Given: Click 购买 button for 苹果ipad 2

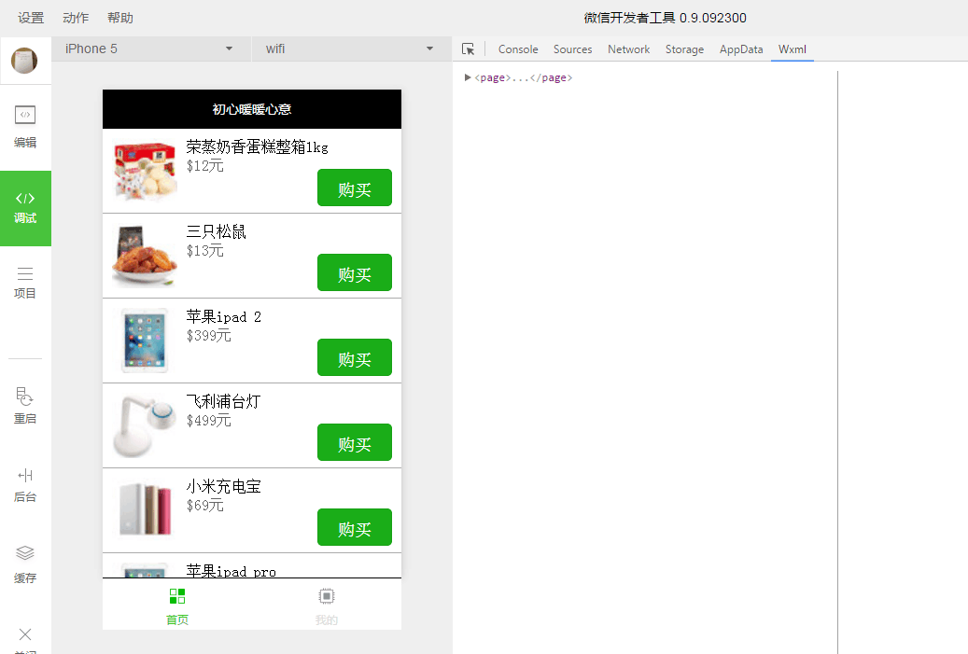Looking at the screenshot, I should [355, 357].
